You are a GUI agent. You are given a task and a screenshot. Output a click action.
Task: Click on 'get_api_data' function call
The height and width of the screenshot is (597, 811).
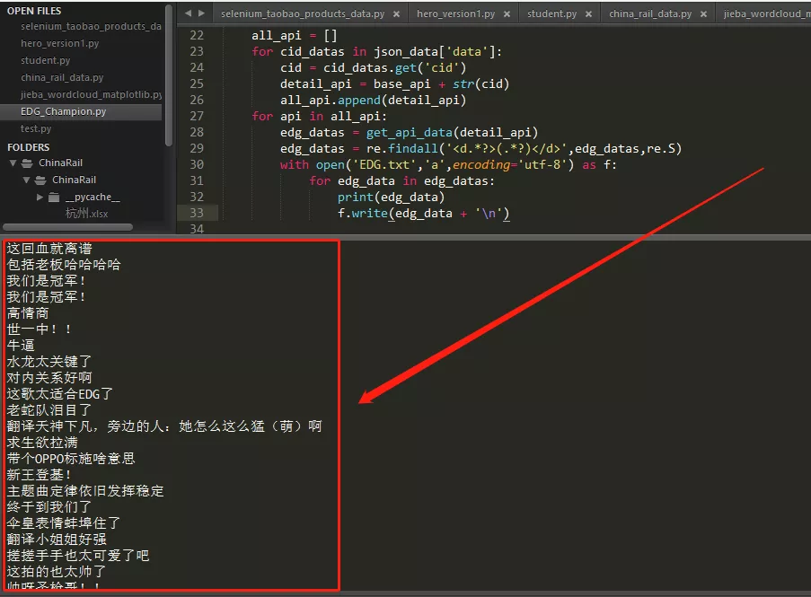(410, 133)
